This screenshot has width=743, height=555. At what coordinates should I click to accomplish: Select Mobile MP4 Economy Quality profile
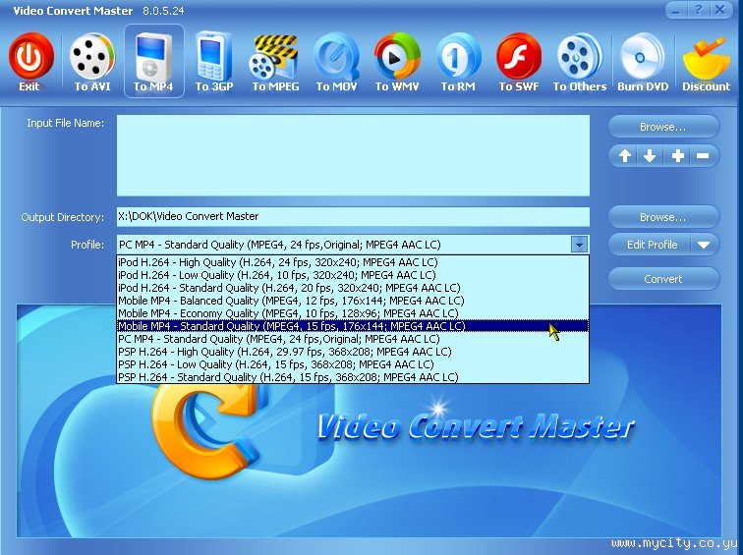pyautogui.click(x=353, y=313)
